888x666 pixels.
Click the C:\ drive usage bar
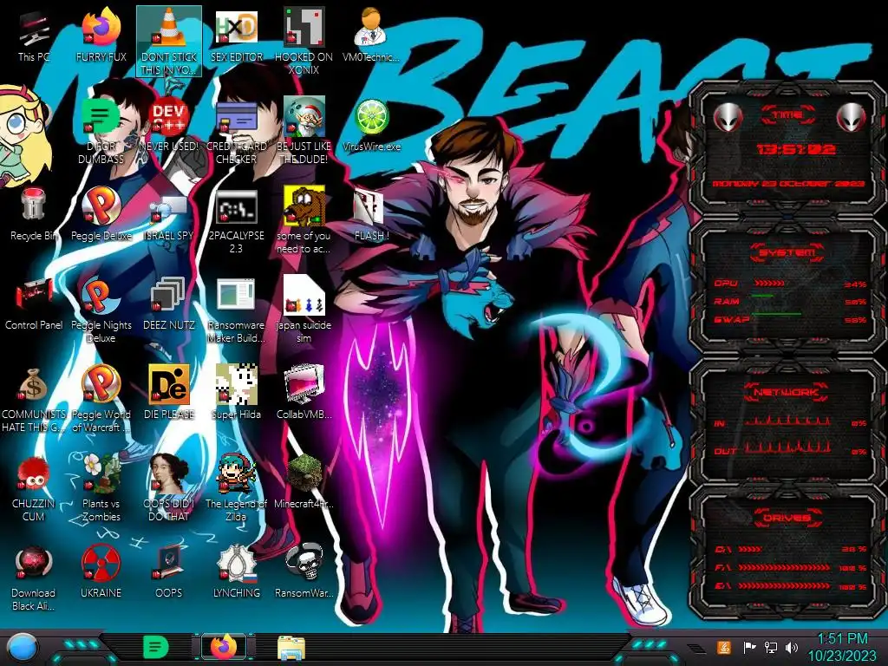coord(790,549)
